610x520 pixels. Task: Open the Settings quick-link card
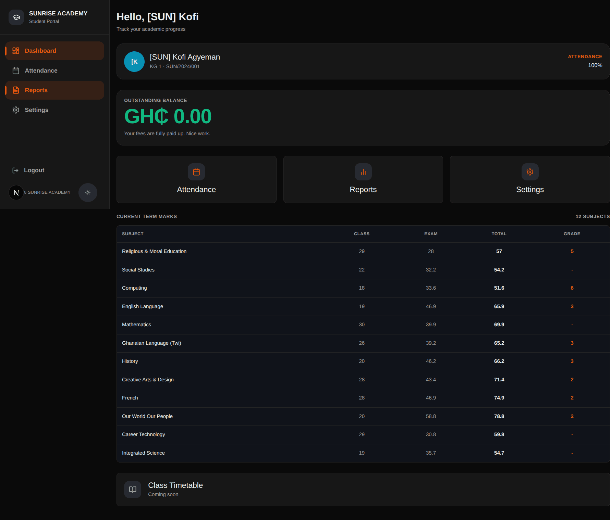tap(530, 179)
